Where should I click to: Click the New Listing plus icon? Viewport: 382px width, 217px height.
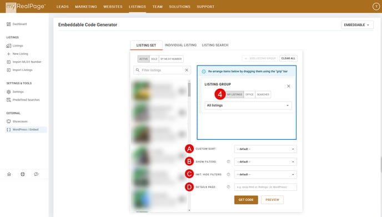click(x=8, y=54)
